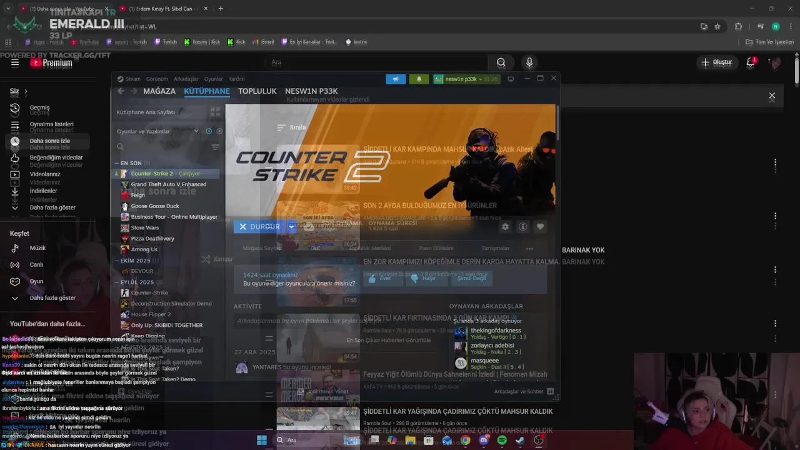Open Oyunlar ve Yazılımlar dropdown
The width and height of the screenshot is (800, 450).
157,131
